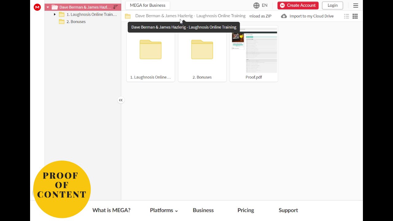Open the What is MEGA? link
Screen dimensions: 393x221
[111, 210]
